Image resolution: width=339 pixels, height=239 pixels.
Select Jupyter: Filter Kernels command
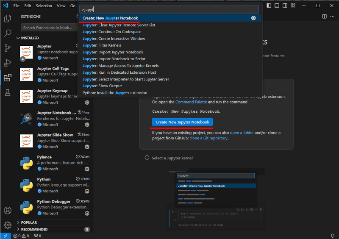[170, 45]
